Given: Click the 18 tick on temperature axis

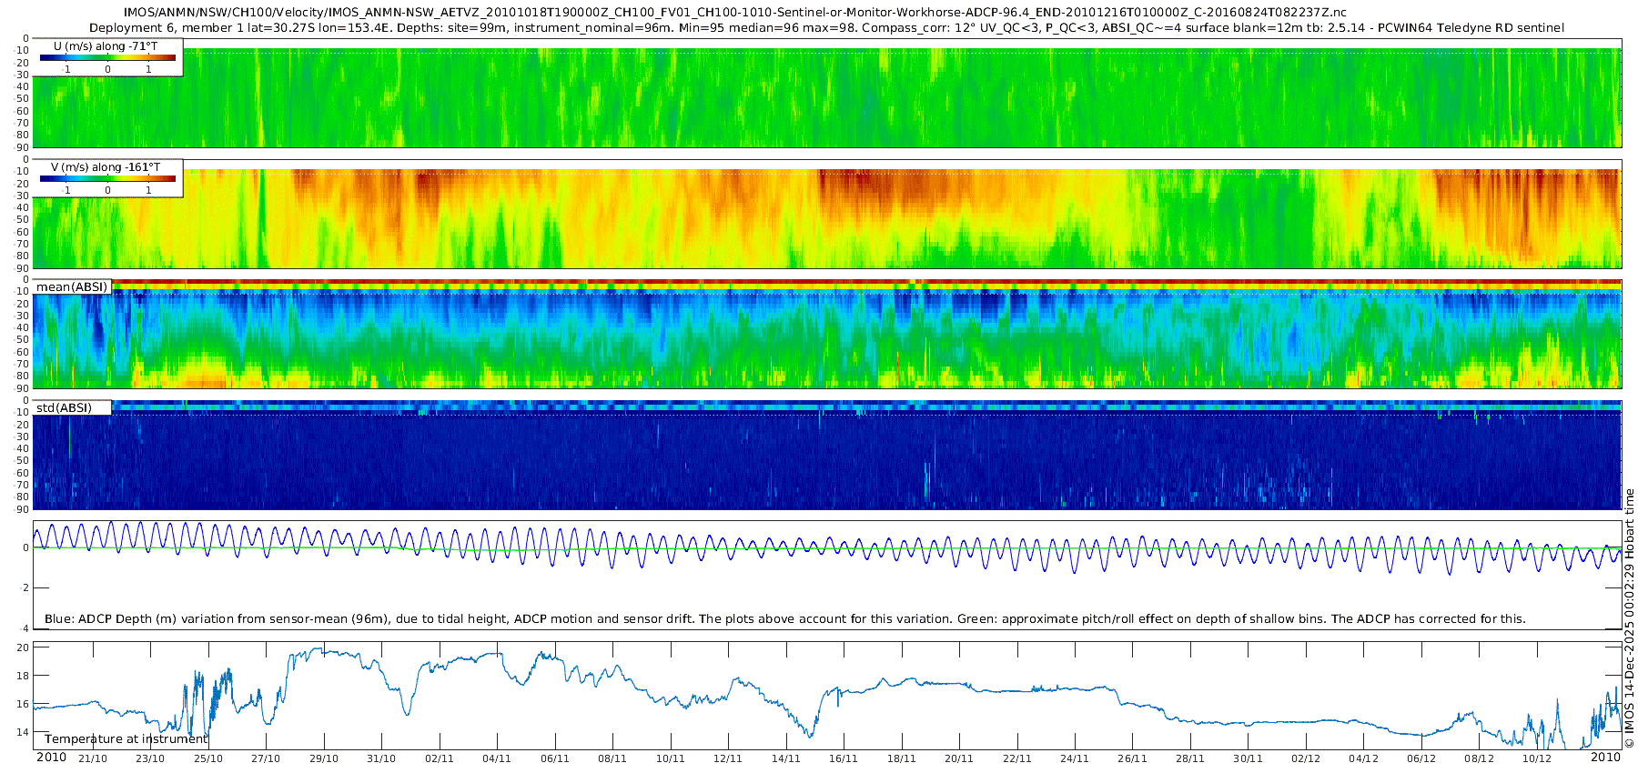Looking at the screenshot, I should coord(24,676).
